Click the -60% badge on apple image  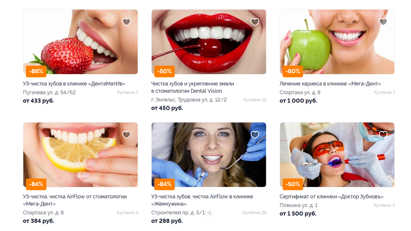point(293,71)
